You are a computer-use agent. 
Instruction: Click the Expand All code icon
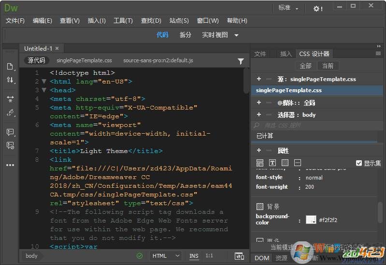coord(10,98)
